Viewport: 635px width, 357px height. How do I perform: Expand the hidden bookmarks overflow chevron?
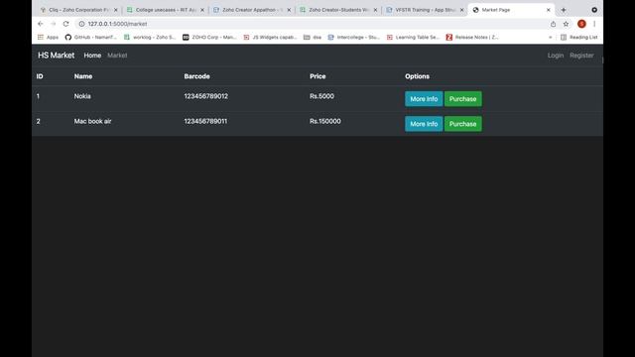tap(550, 38)
